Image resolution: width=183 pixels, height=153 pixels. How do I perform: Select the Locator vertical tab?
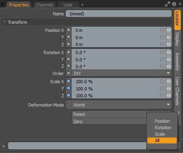coord(177,20)
